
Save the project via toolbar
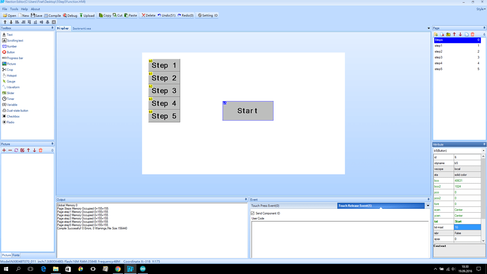[x=37, y=15]
